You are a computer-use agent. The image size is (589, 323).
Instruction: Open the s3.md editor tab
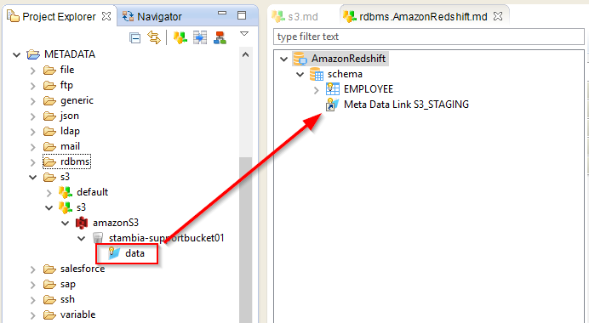pos(295,16)
